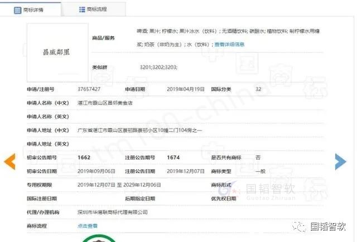Select preliminary announcement date 2019年09月06日
This screenshot has width=357, height=242.
97,171
